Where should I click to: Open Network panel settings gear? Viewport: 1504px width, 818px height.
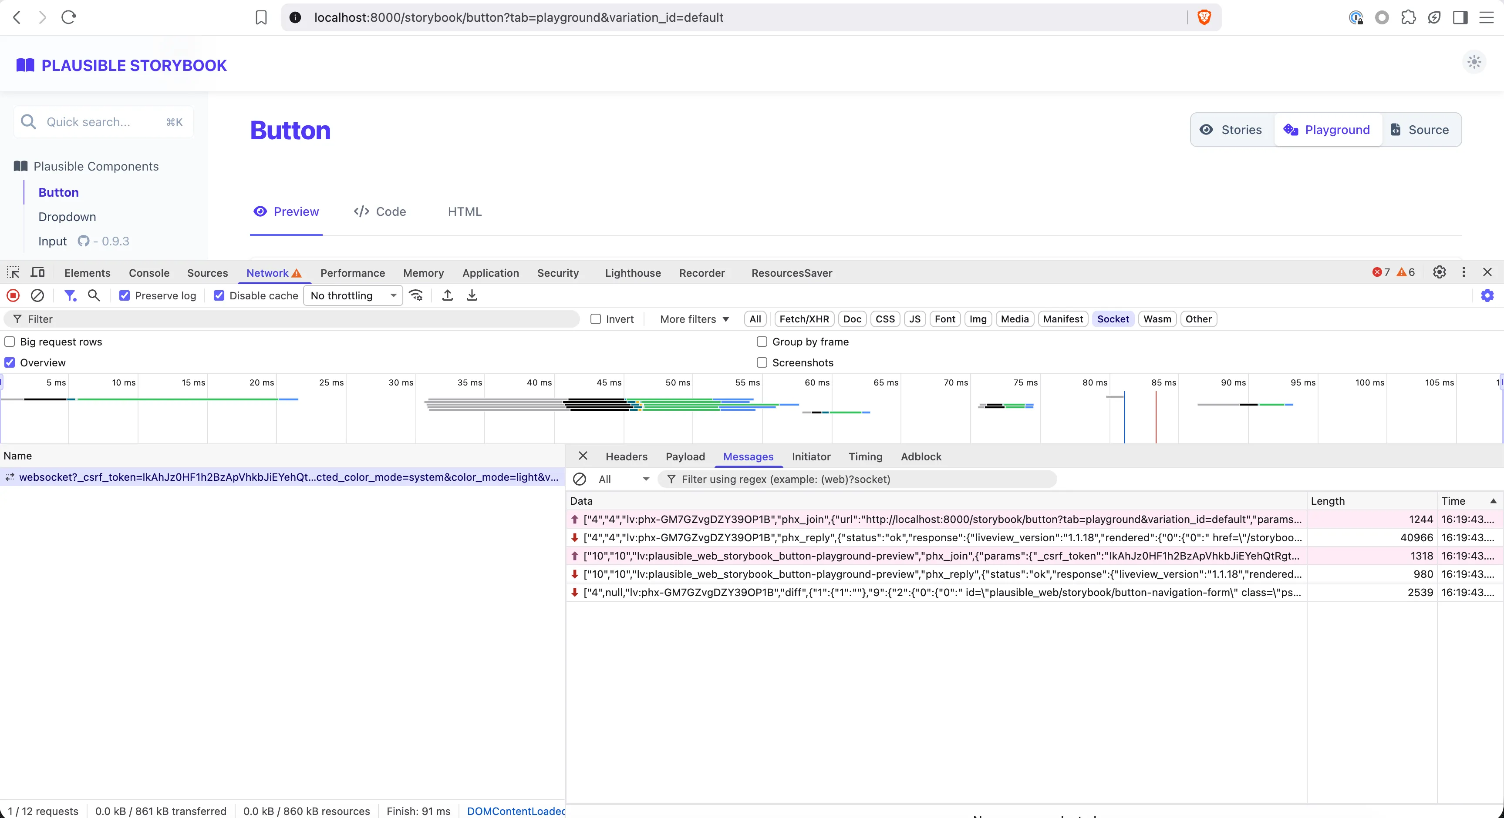[x=1487, y=295]
